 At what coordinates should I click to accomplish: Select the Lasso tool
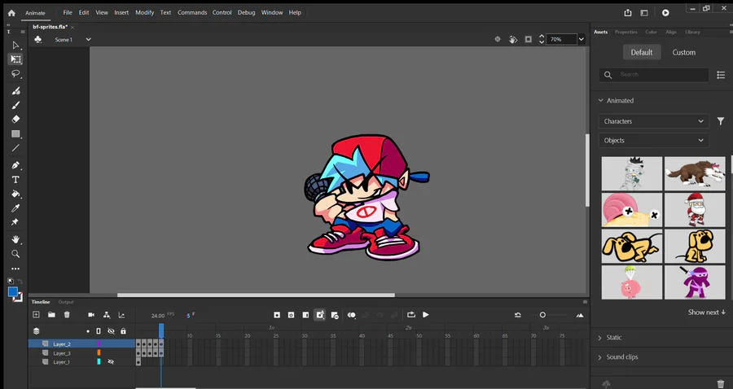(15, 74)
